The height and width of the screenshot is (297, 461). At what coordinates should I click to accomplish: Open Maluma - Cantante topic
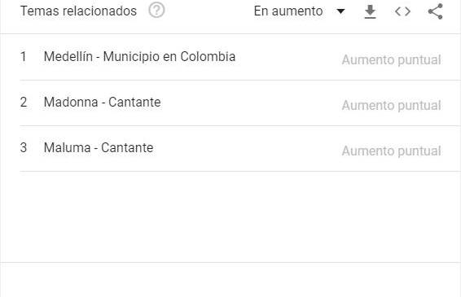coord(99,148)
